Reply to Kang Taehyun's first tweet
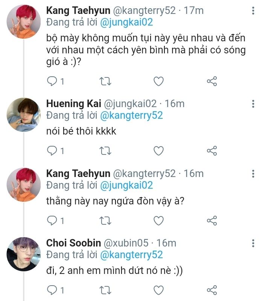 [x=52, y=81]
